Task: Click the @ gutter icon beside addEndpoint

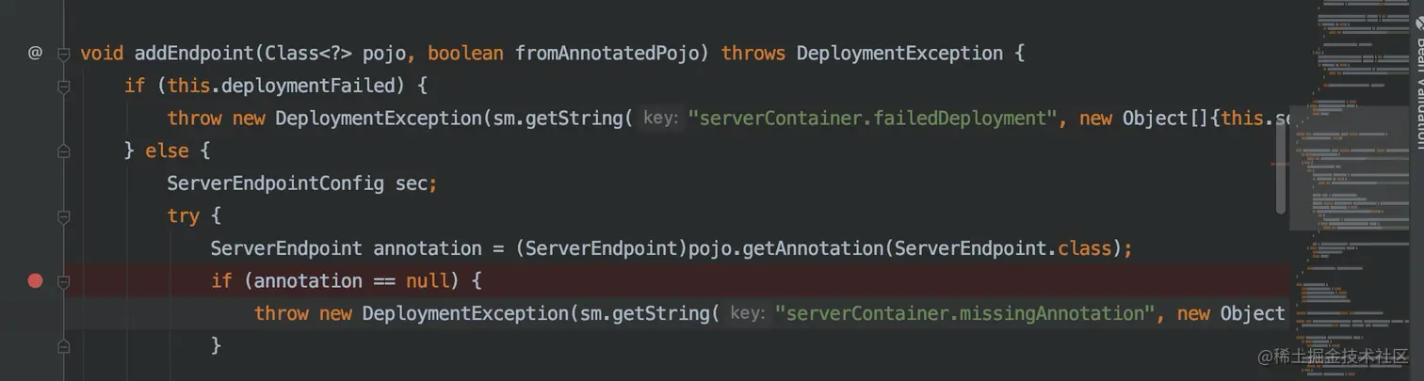Action: coord(35,54)
